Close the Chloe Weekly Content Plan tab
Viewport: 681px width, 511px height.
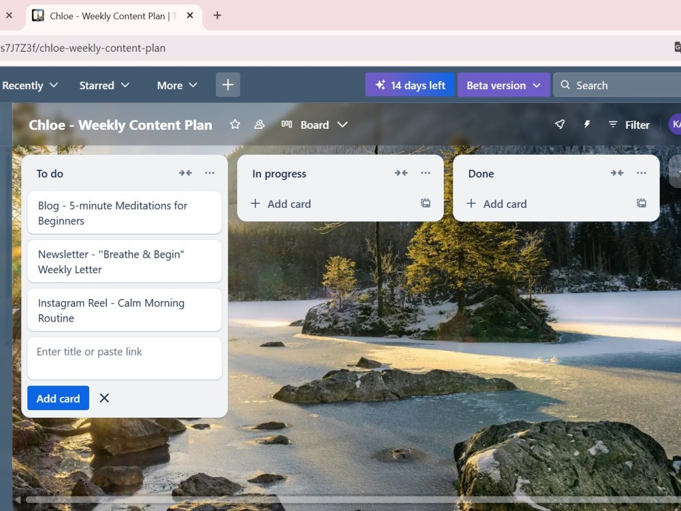pos(190,16)
